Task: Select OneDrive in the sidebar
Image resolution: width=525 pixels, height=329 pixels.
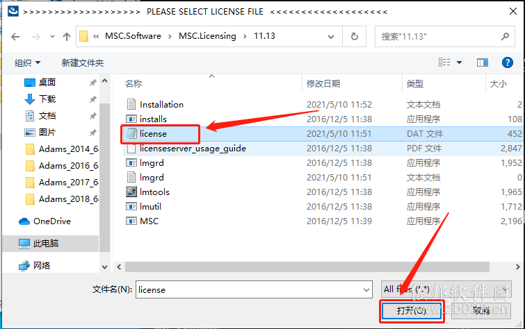Action: click(45, 221)
